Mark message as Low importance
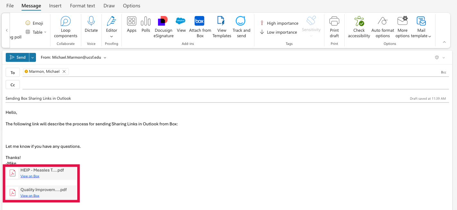 [278, 32]
